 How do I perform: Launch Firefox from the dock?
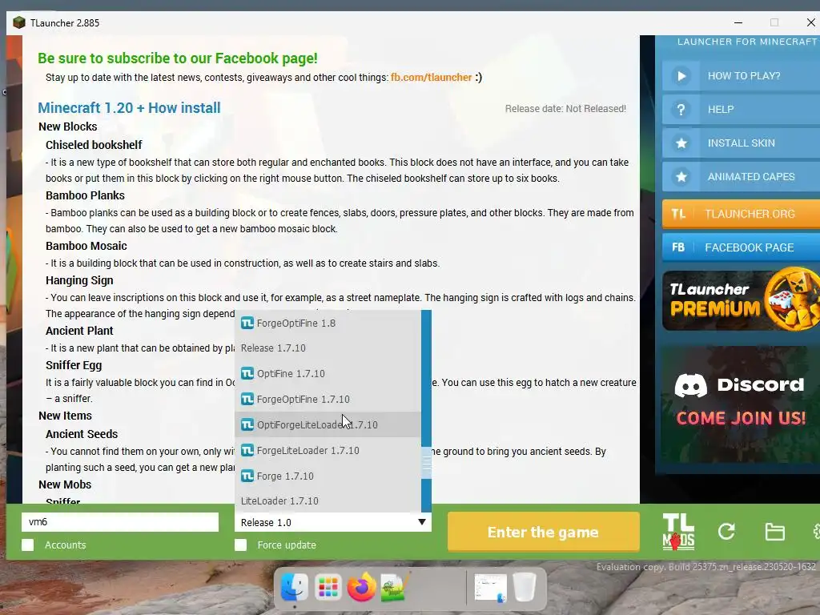361,587
